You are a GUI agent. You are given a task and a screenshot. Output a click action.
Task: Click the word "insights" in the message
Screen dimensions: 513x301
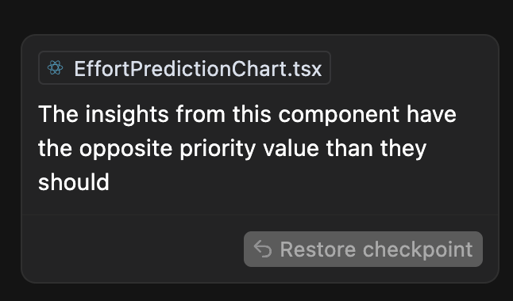[127, 115]
